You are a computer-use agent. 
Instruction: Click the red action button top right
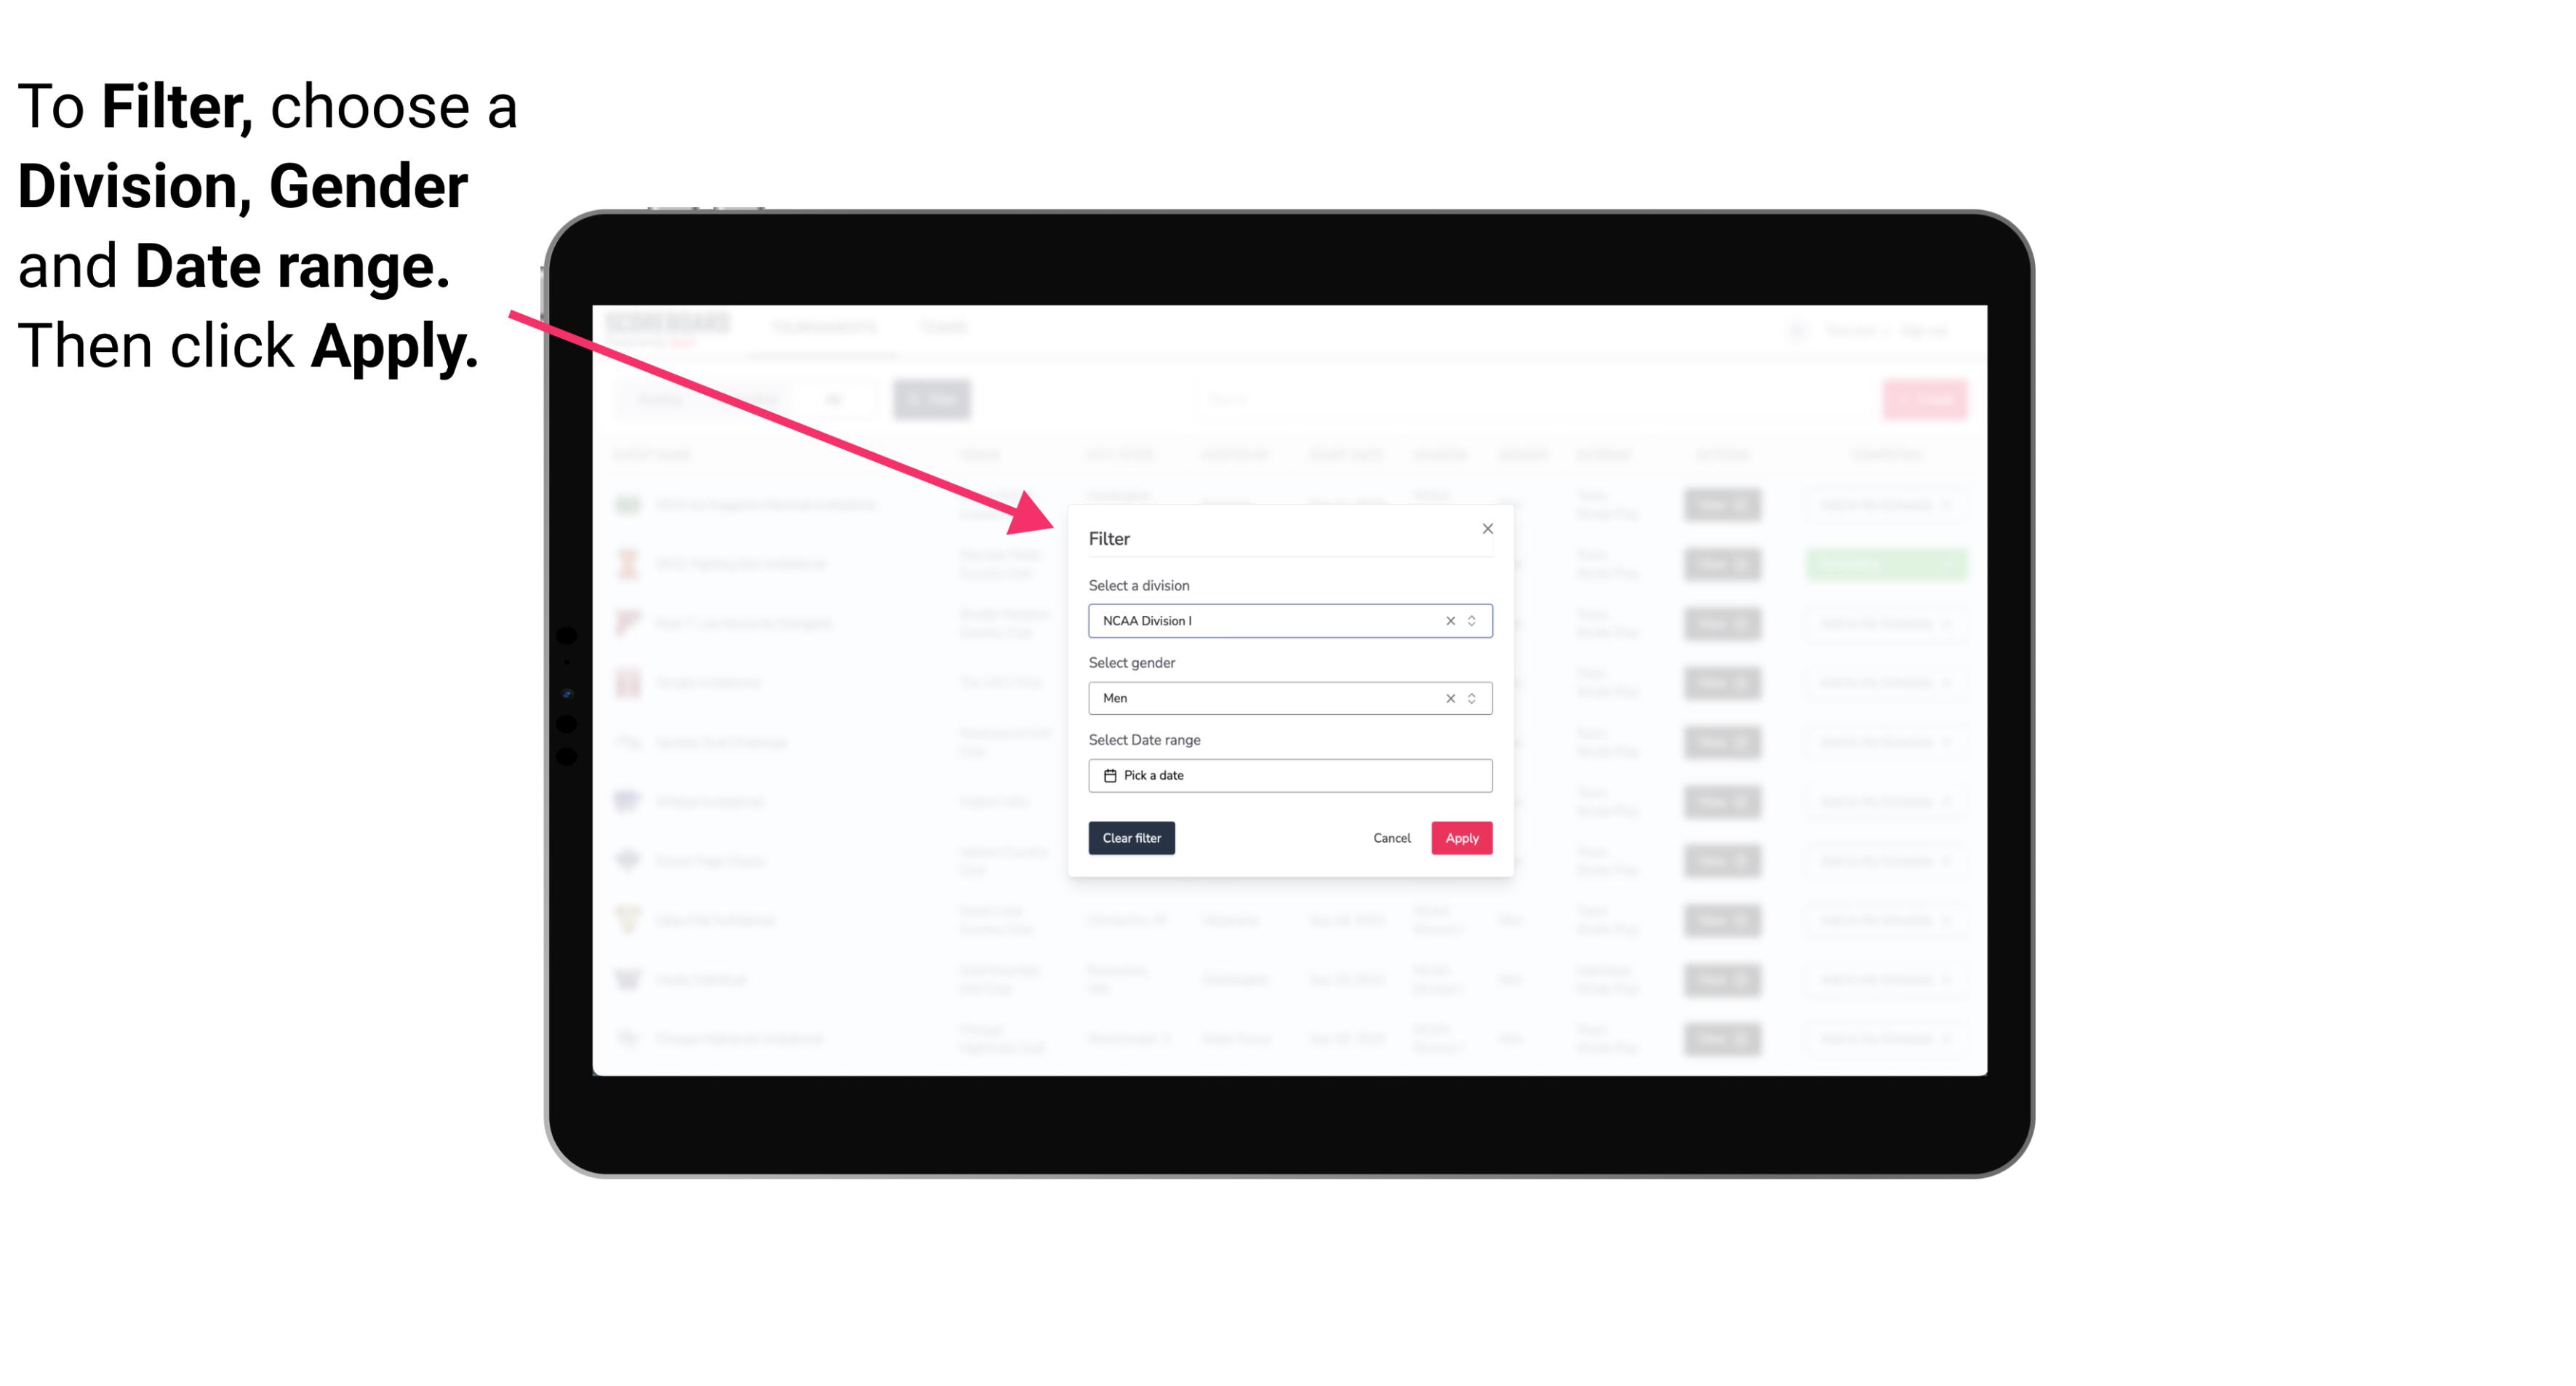1924,398
